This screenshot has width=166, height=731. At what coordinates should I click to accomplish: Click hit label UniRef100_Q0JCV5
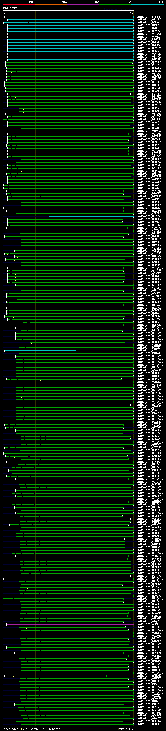coord(149,117)
